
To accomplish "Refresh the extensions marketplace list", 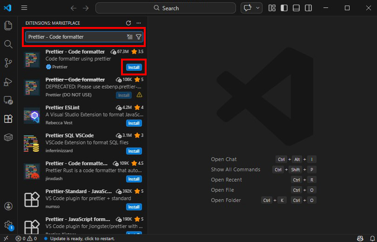I will pyautogui.click(x=128, y=23).
